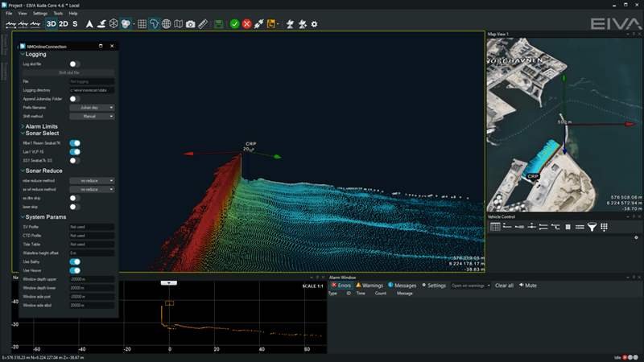The image size is (644, 362).
Task: Toggle the grid display icon
Action: click(142, 24)
